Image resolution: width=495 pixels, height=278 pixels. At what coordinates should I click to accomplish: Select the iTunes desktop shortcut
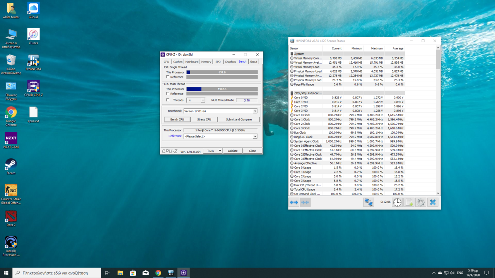(33, 37)
